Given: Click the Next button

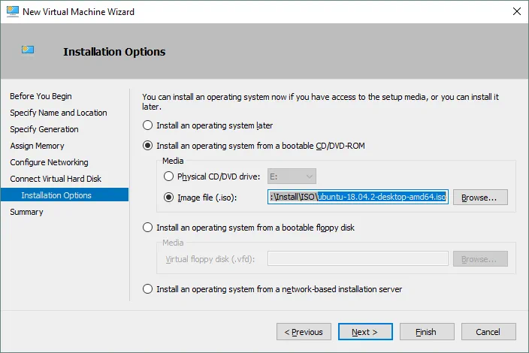Looking at the screenshot, I should (365, 331).
